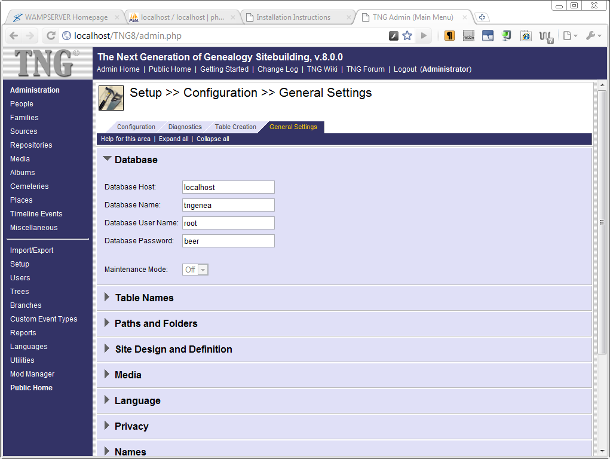Expand the Names section
This screenshot has height=459, width=610.
[107, 451]
